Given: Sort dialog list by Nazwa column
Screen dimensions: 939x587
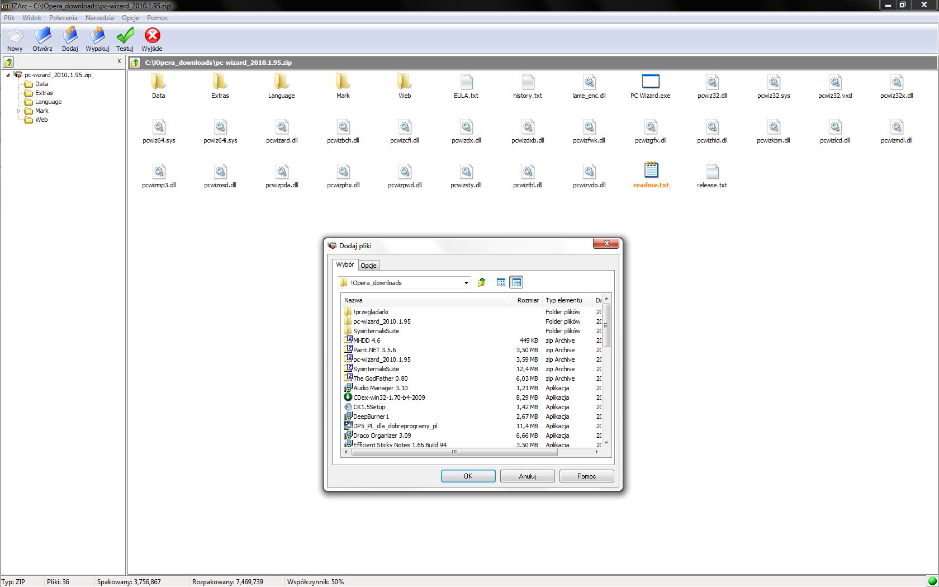Looking at the screenshot, I should click(x=425, y=300).
